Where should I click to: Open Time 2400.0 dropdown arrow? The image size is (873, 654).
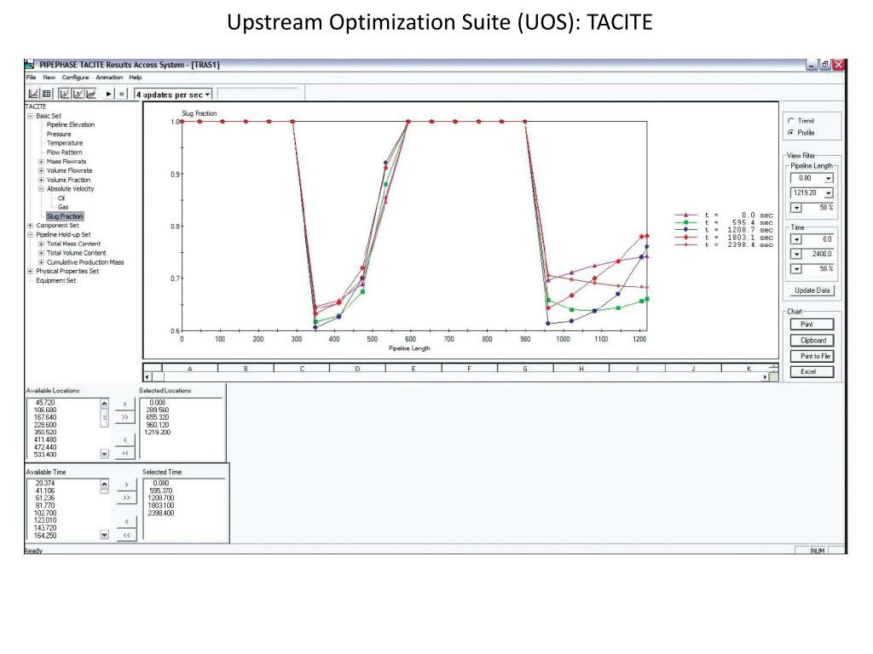coord(797,254)
